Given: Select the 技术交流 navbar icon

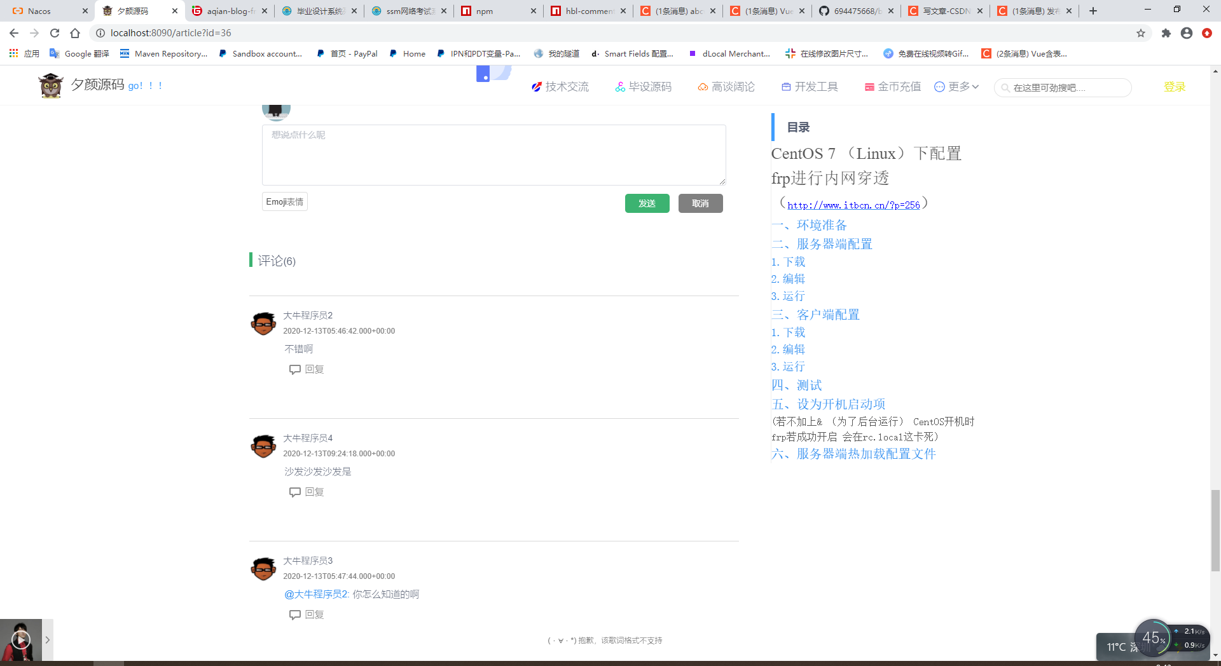Looking at the screenshot, I should tap(537, 86).
